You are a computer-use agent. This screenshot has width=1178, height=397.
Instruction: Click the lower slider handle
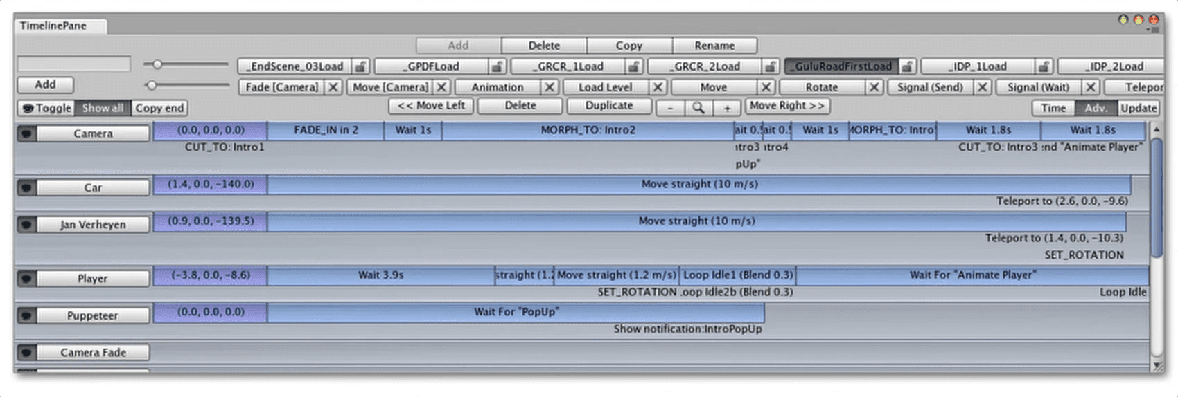click(x=152, y=85)
